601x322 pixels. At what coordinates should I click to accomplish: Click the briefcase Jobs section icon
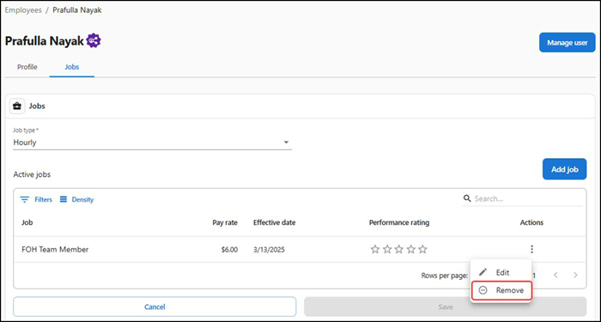[x=17, y=106]
